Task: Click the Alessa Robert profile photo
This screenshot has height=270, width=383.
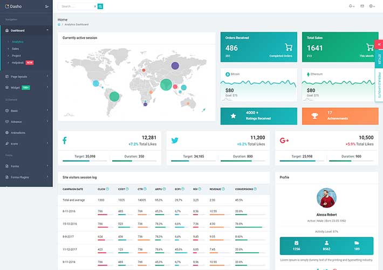Action: [326, 197]
